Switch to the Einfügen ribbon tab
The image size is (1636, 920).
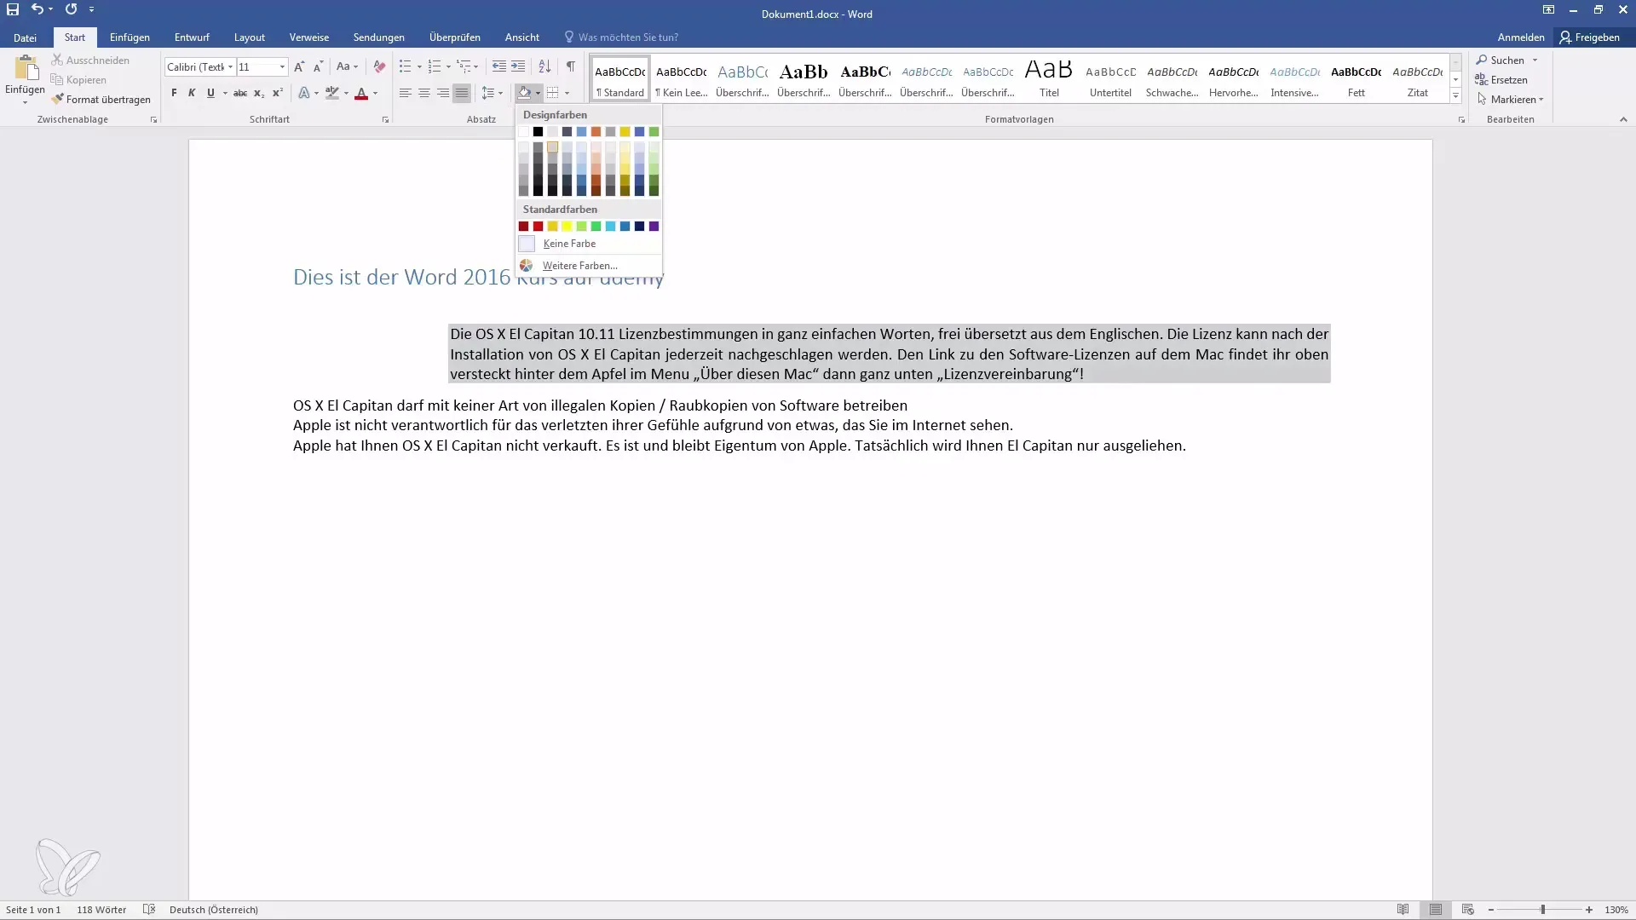click(x=130, y=37)
